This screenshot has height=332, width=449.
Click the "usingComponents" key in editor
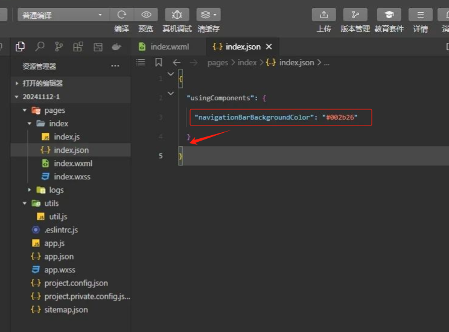click(x=220, y=98)
